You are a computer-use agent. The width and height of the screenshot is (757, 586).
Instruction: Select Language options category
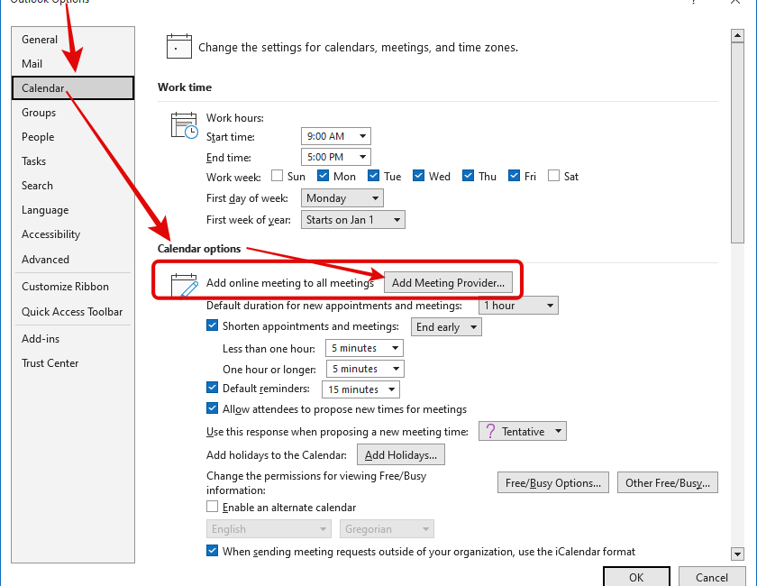click(x=73, y=210)
